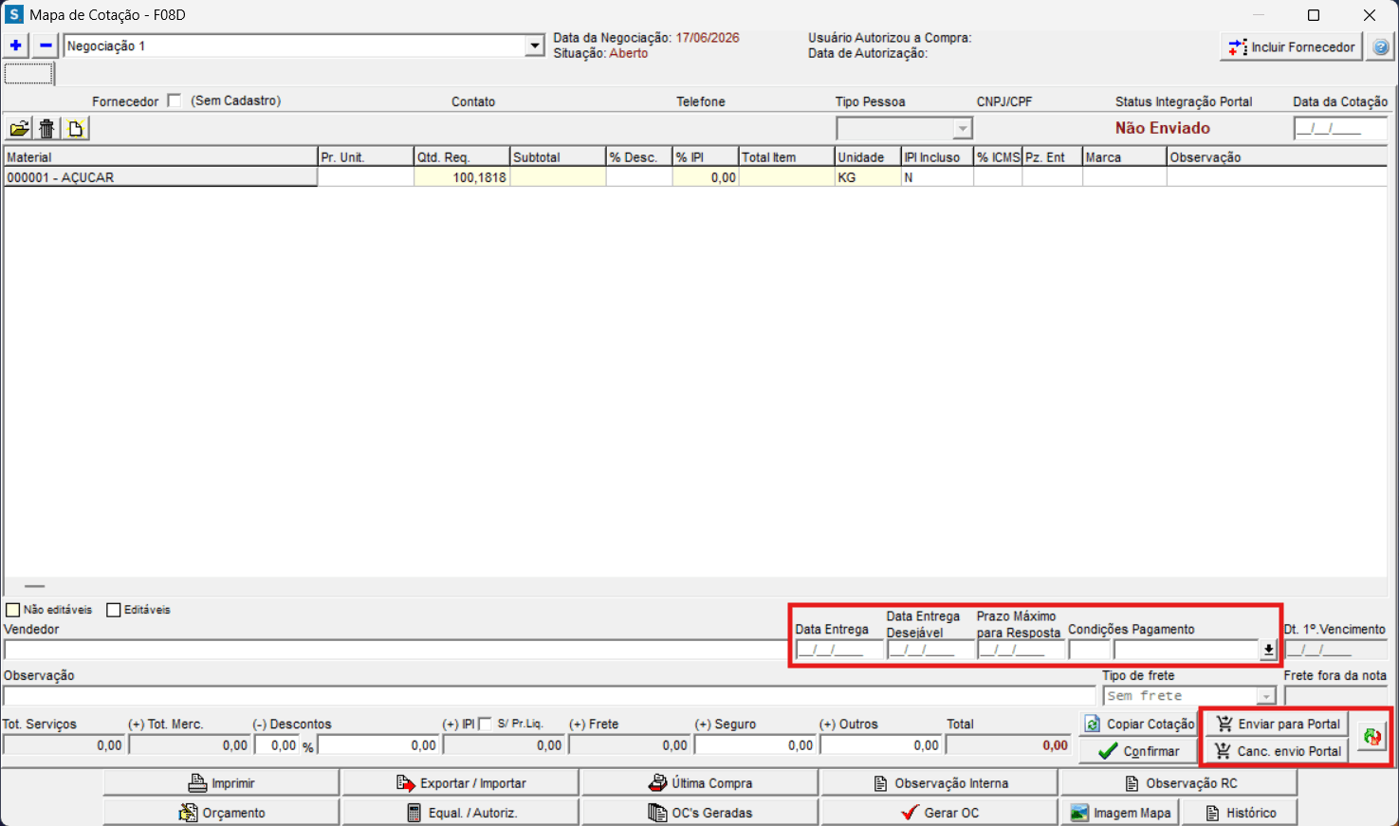Add a new negotiation with the plus icon

point(16,46)
